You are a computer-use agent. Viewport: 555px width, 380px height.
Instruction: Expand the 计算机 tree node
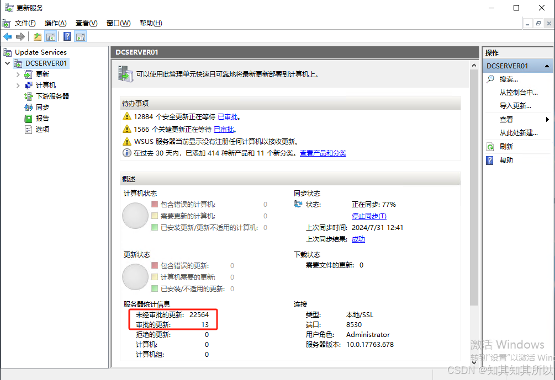point(18,85)
